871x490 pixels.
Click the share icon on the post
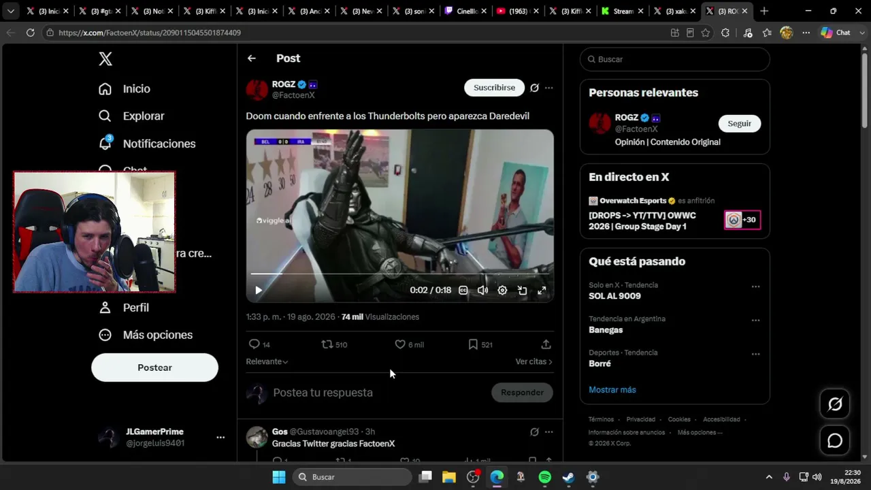(x=546, y=344)
